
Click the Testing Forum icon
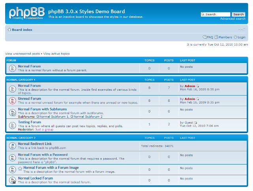pyautogui.click(x=12, y=125)
